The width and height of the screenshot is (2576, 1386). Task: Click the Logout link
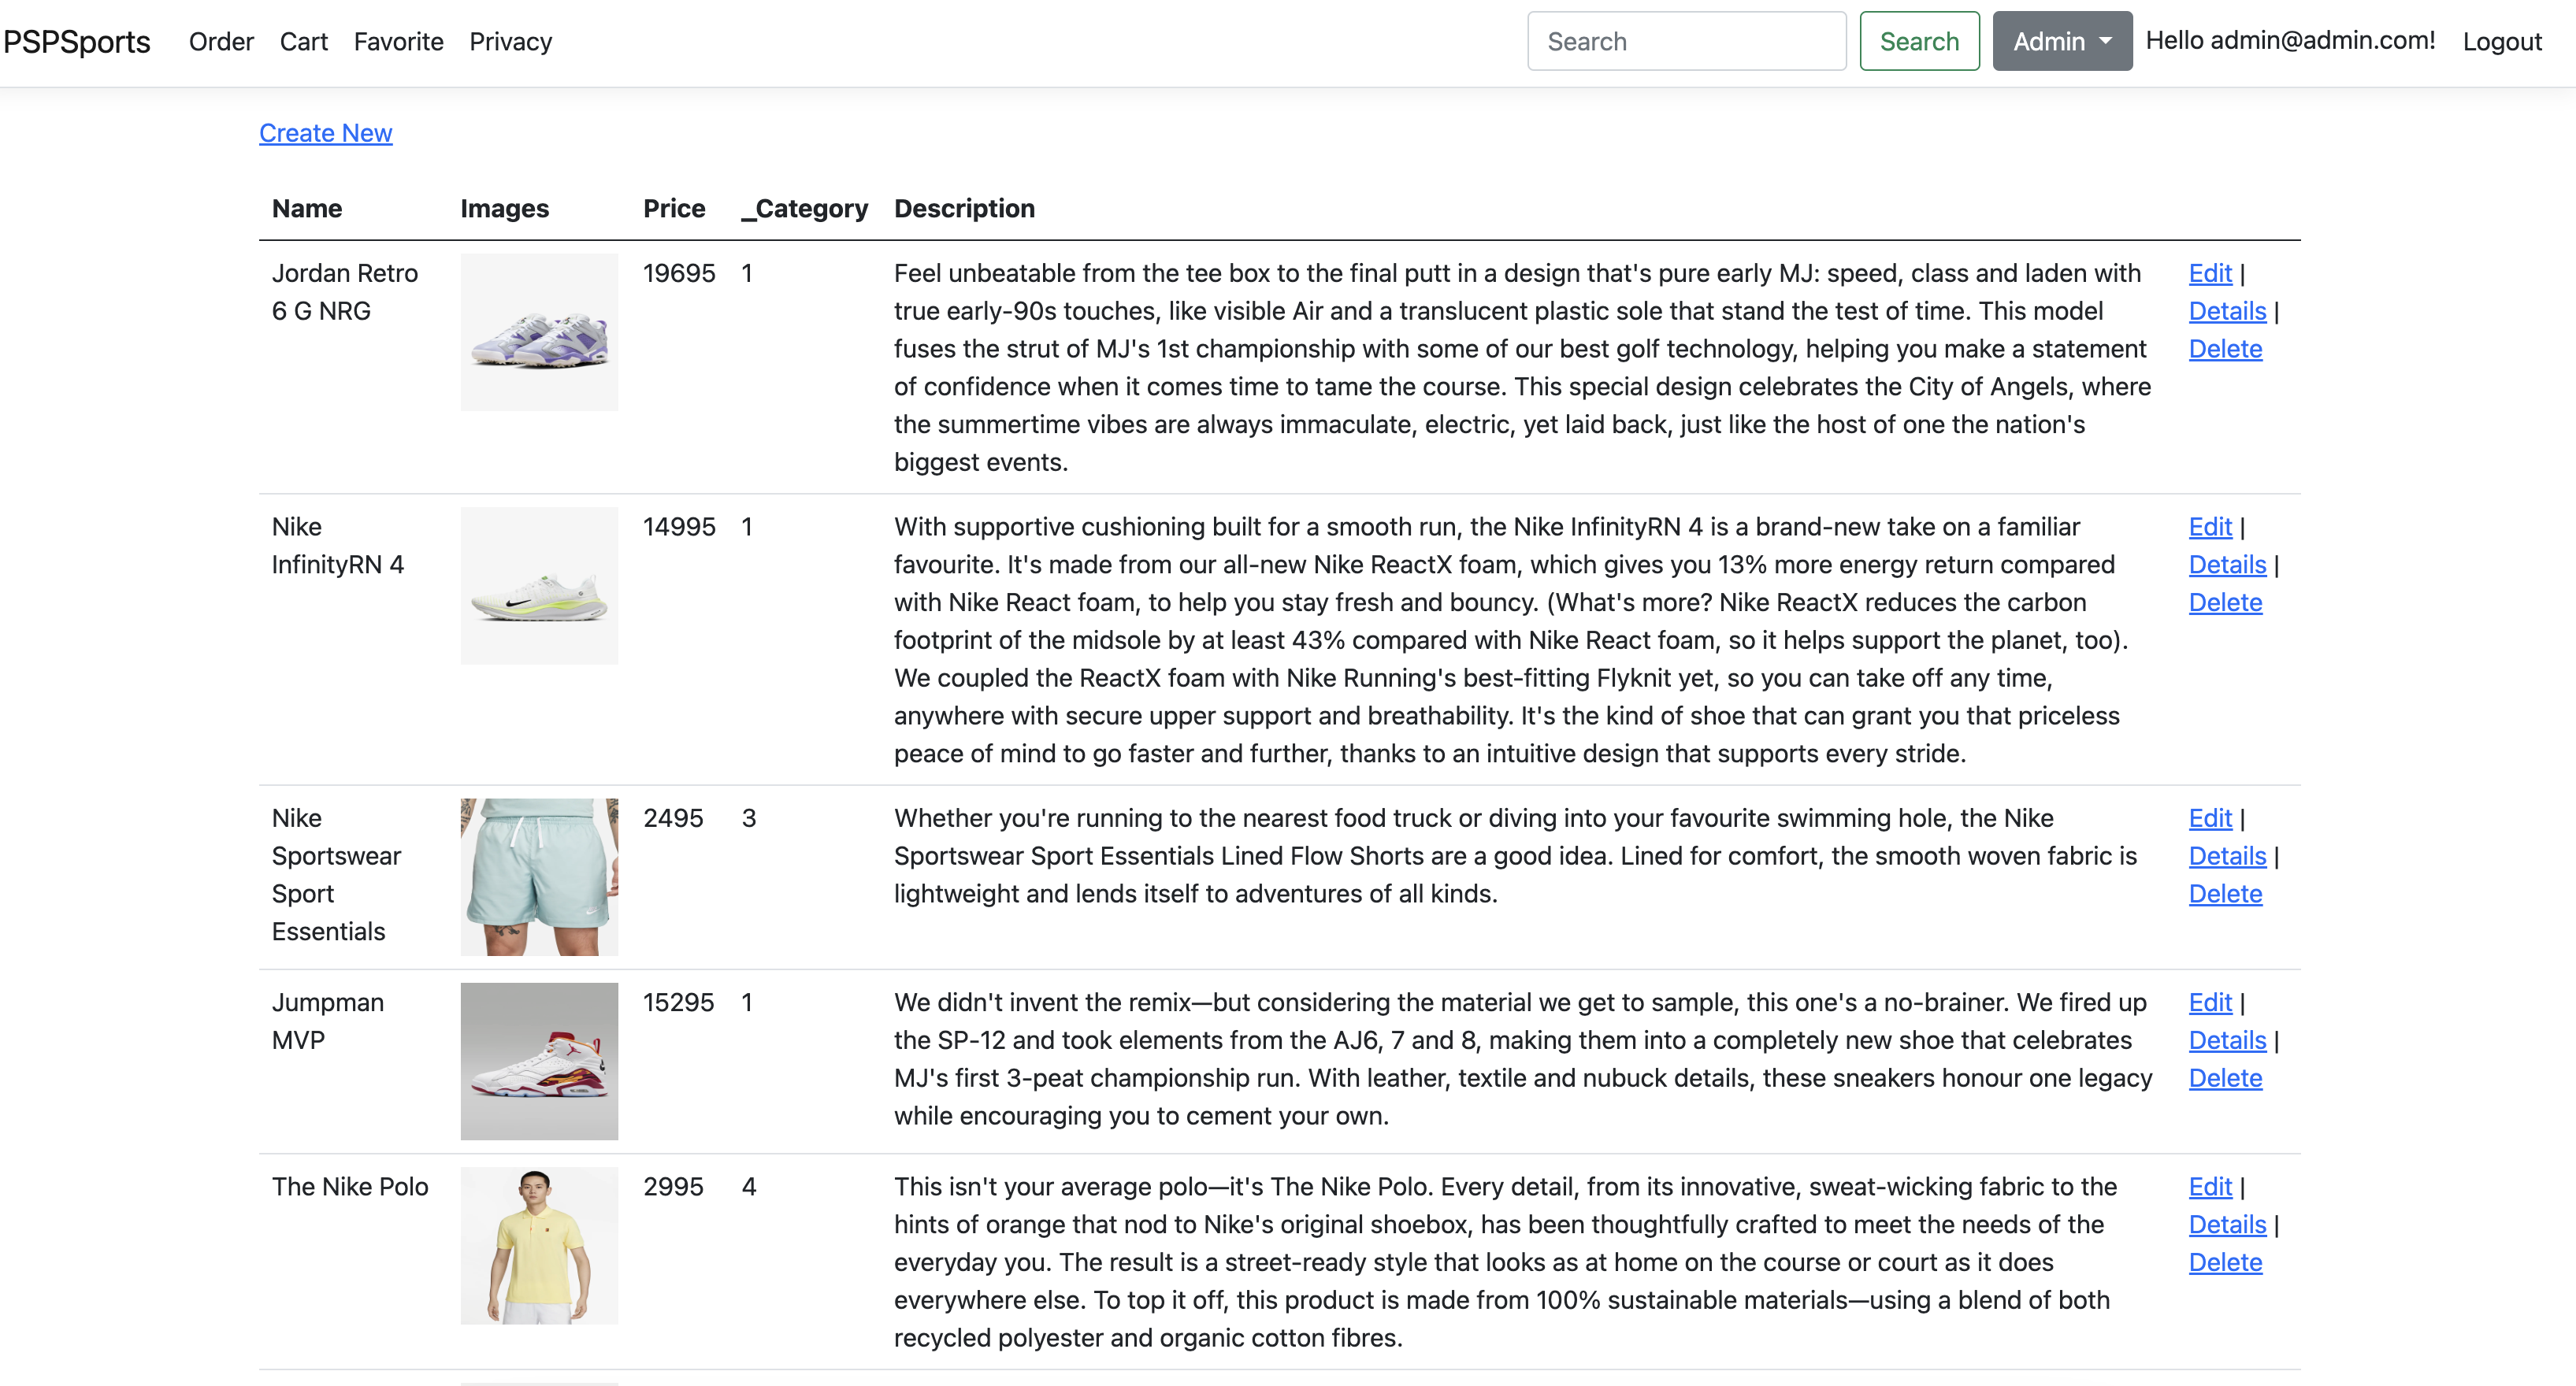pyautogui.click(x=2501, y=41)
